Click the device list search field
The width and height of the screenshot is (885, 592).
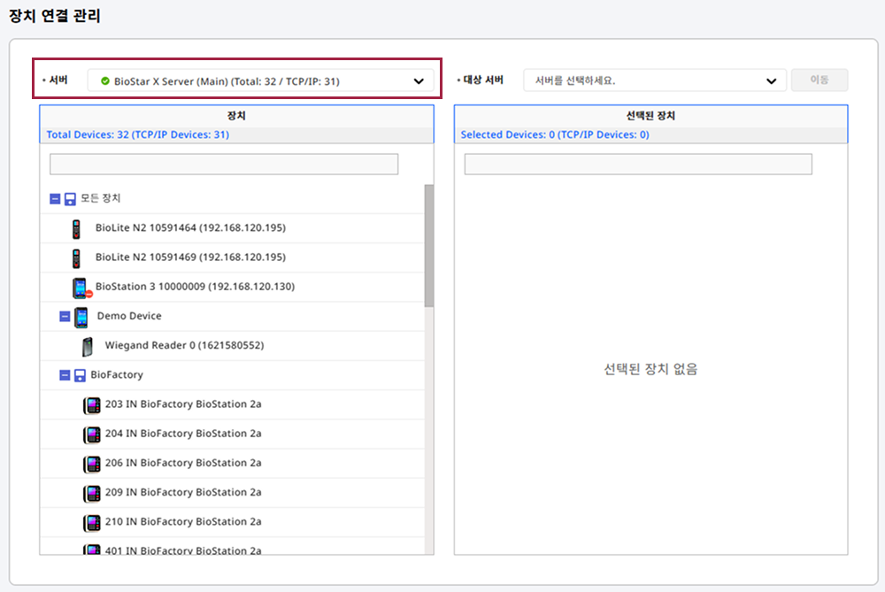(224, 165)
